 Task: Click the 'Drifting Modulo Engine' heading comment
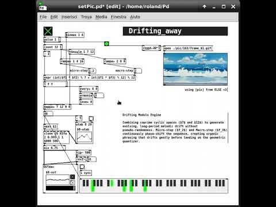[142, 115]
